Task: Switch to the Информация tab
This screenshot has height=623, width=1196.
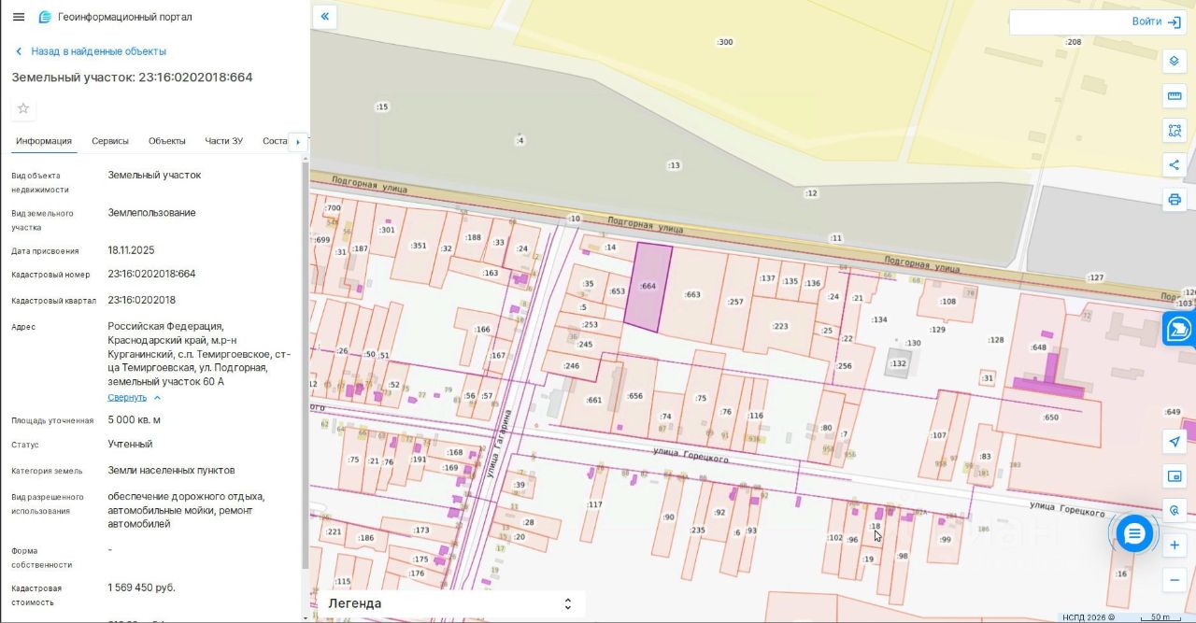Action: [x=44, y=141]
